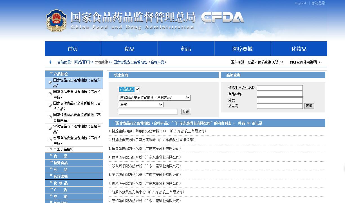Expand the 食 品 sidebar section
The height and width of the screenshot is (203, 345).
[x=74, y=156]
